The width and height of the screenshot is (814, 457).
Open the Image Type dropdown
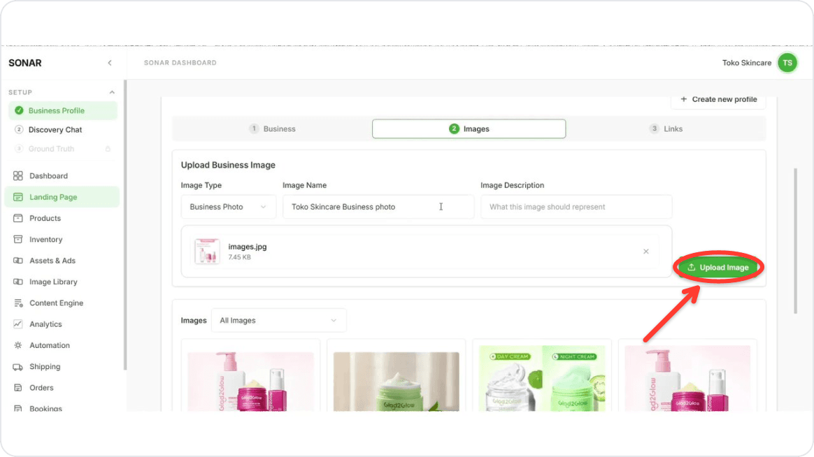pos(229,207)
